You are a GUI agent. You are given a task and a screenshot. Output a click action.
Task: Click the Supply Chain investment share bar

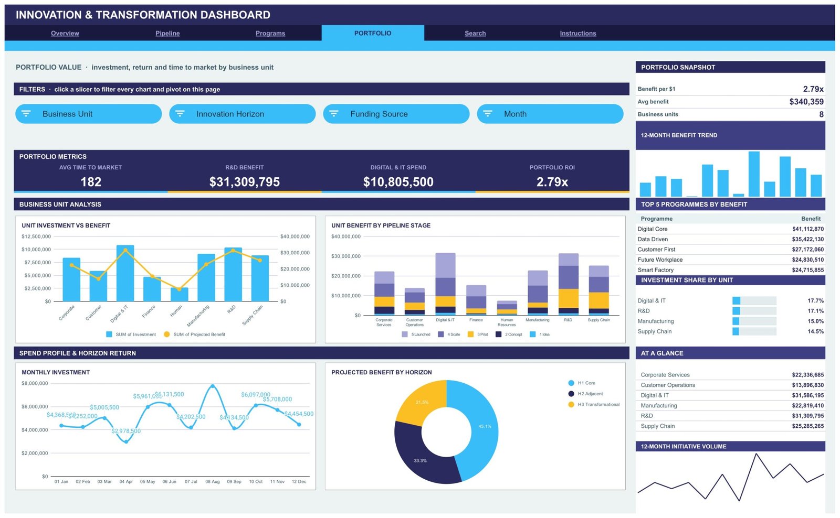(754, 331)
